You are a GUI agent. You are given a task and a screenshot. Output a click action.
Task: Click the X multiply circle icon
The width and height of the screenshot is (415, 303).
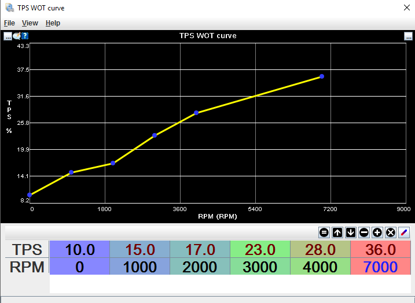coord(391,232)
